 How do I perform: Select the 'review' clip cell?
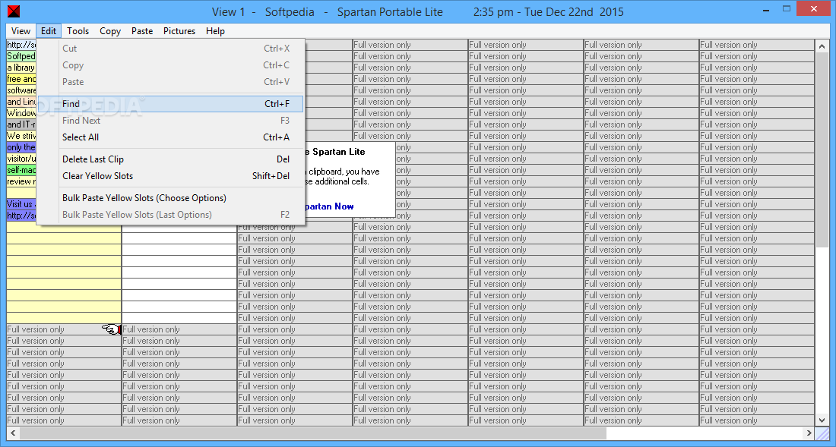tap(21, 181)
